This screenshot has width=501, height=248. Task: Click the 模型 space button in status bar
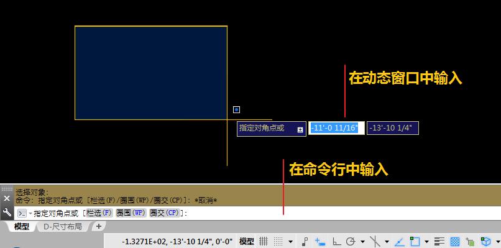click(247, 241)
